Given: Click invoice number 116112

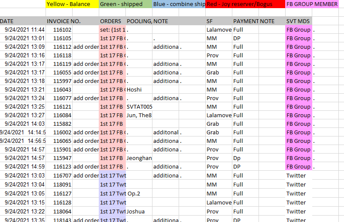Looking at the screenshot, I should click(59, 47).
